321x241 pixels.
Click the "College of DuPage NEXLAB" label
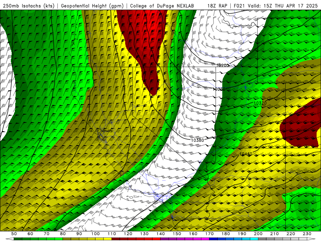162,6
